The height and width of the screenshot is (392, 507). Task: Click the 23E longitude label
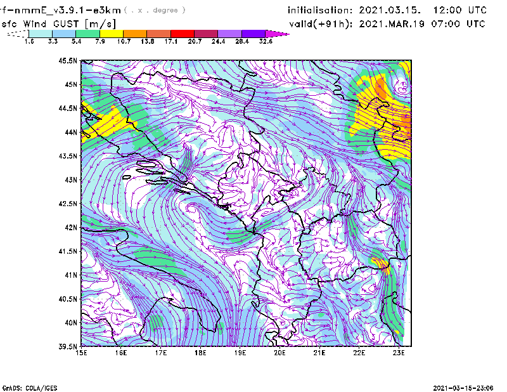(399, 353)
